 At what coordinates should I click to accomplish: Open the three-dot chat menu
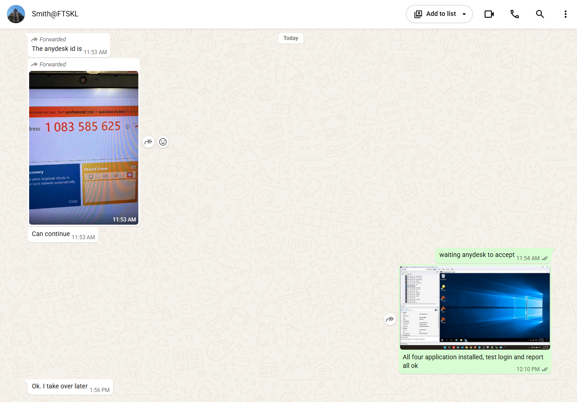point(566,14)
